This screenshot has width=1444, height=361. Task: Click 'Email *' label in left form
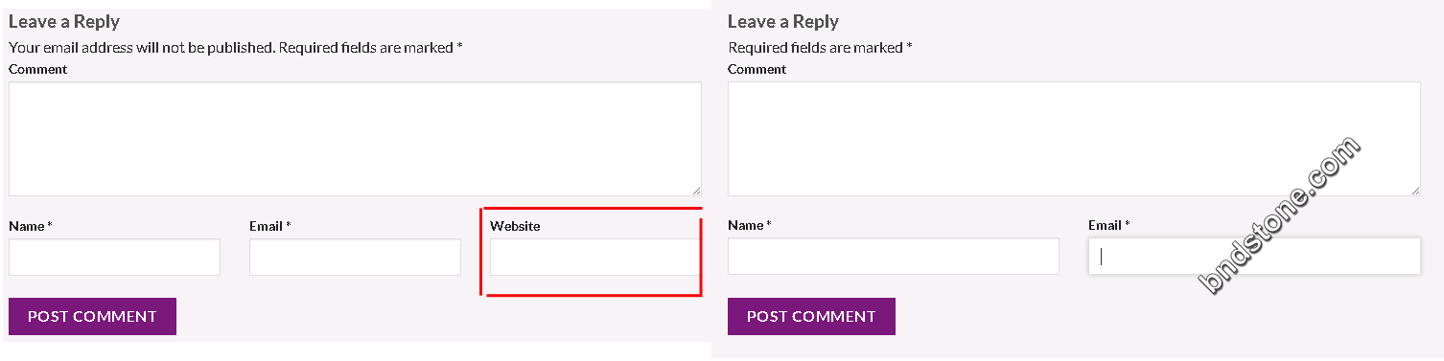(270, 226)
